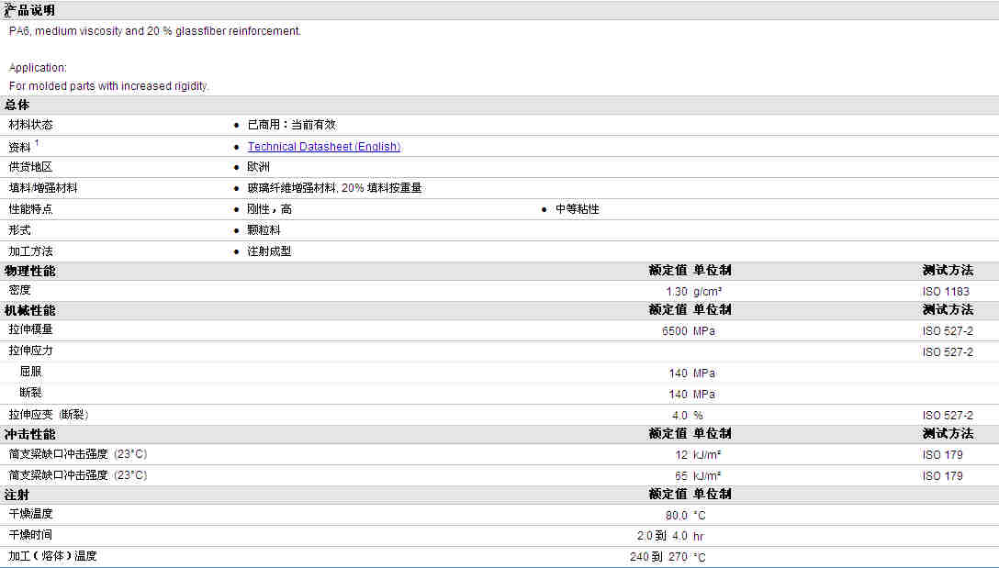The height and width of the screenshot is (568, 999).
Task: Select the 6500 MPa tensile modulus value
Action: click(687, 331)
